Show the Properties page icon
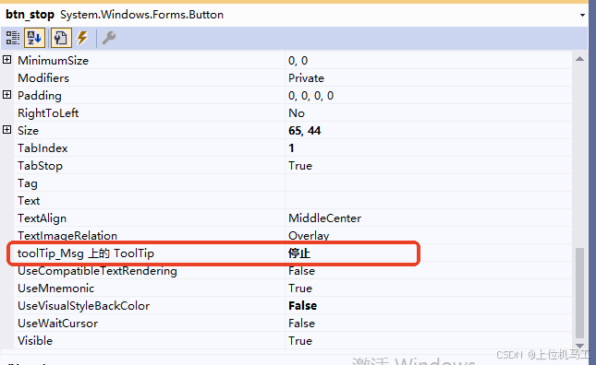This screenshot has width=596, height=365. [x=61, y=38]
